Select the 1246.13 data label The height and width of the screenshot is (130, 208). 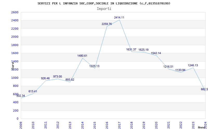(x=193, y=65)
